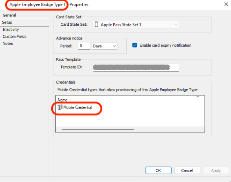Open the Custom Fields tab
The height and width of the screenshot is (182, 231).
pyautogui.click(x=15, y=37)
